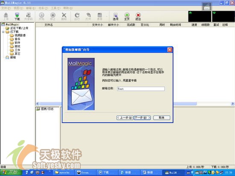Image resolution: width=235 pixels, height=176 pixels.
Task: Click the red 退出 exit icon
Action: click(x=138, y=17)
